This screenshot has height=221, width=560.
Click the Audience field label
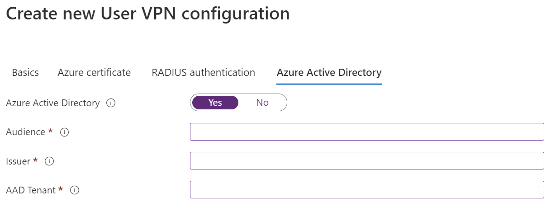click(25, 132)
